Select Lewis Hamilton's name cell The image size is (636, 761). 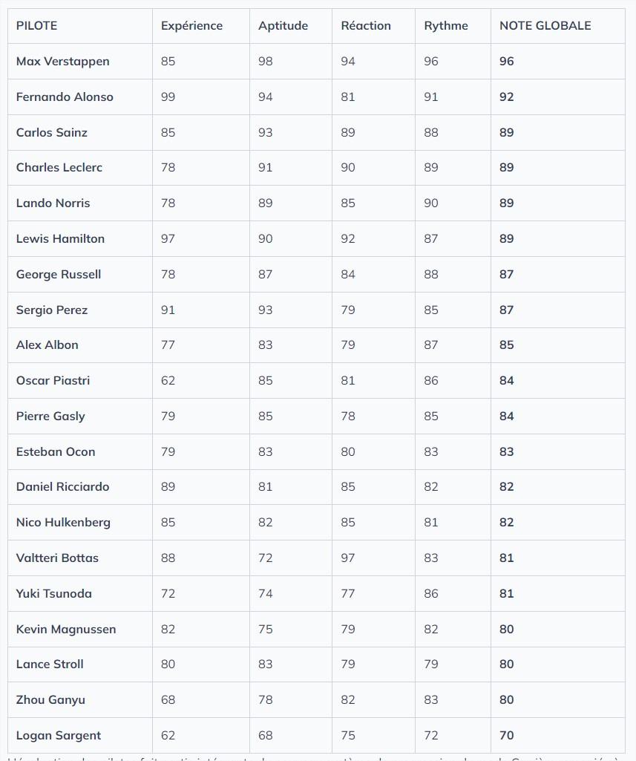click(x=60, y=239)
